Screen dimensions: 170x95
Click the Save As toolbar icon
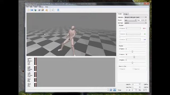[42, 10]
